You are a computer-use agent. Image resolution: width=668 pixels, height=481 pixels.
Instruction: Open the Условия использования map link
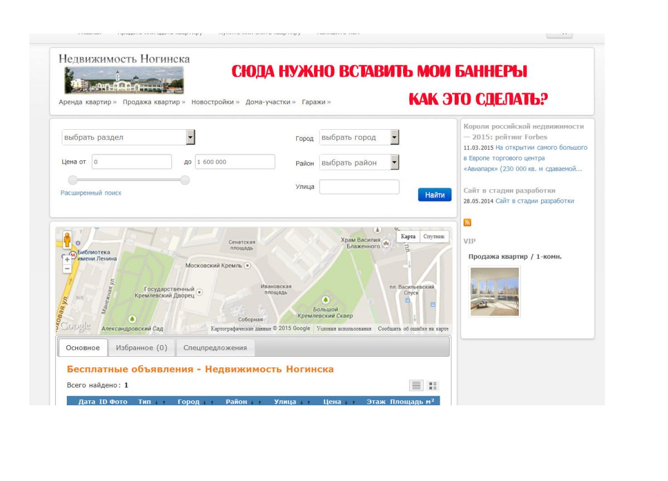click(344, 328)
